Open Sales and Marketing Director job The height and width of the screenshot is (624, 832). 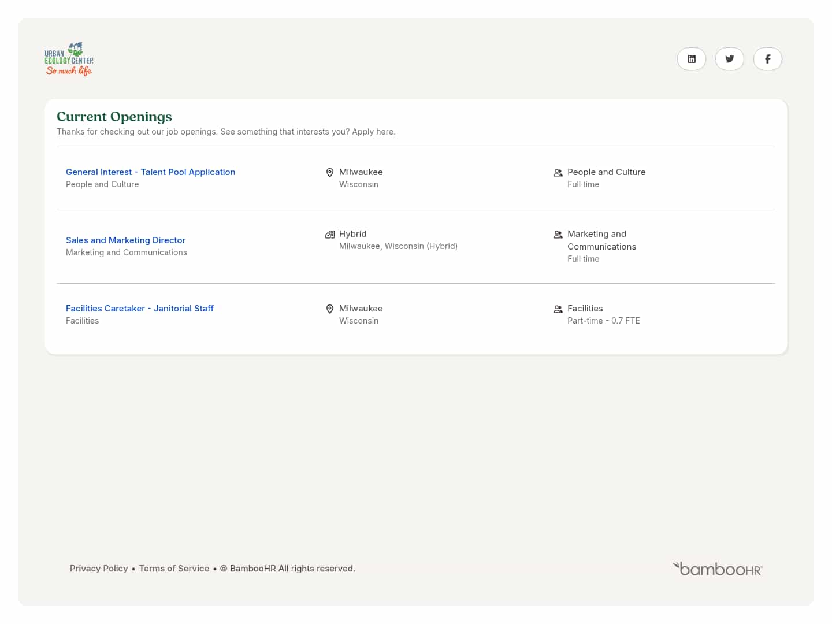coord(126,240)
